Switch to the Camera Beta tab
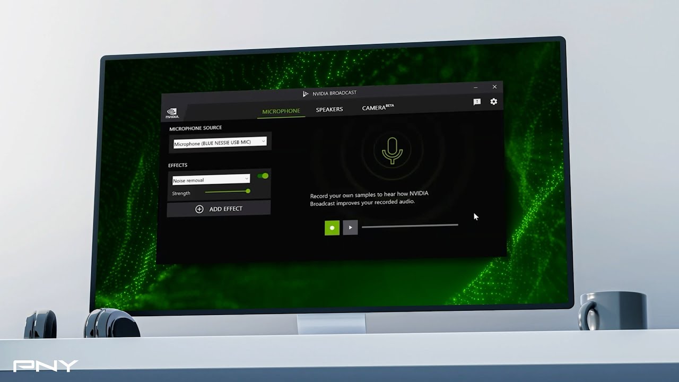 (x=378, y=107)
